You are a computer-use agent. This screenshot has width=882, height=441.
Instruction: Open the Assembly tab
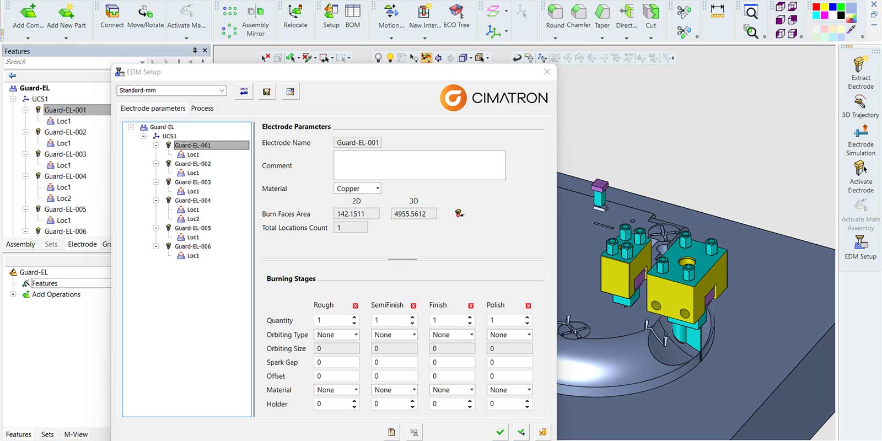[x=20, y=244]
